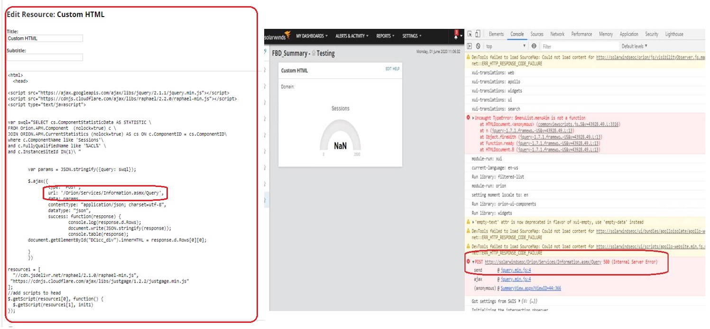The height and width of the screenshot is (329, 710).
Task: Show the console sidebar icon
Action: tap(470, 46)
